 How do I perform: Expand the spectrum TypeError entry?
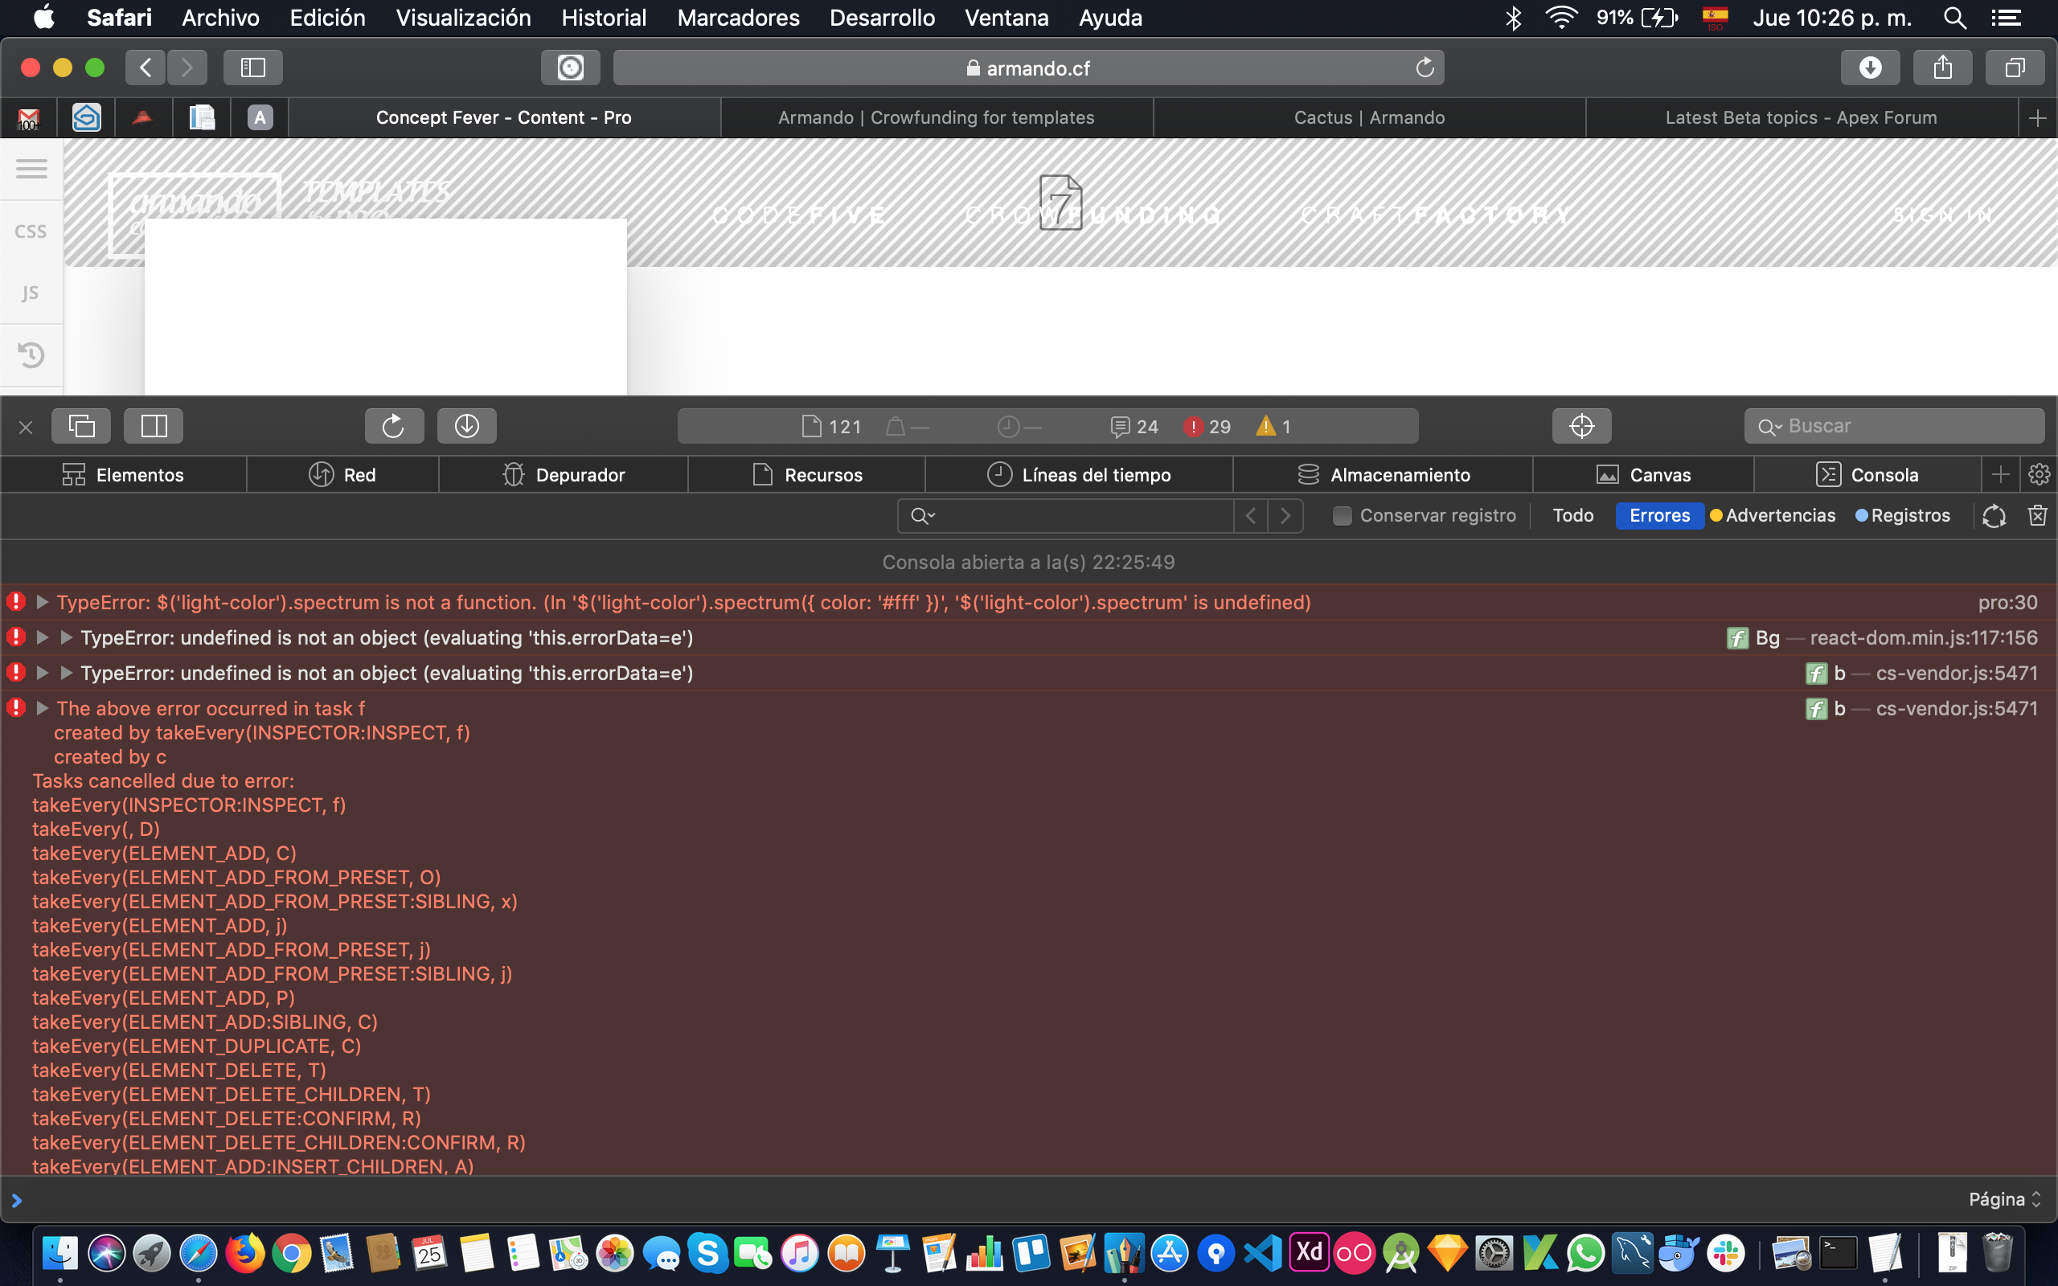tap(42, 602)
